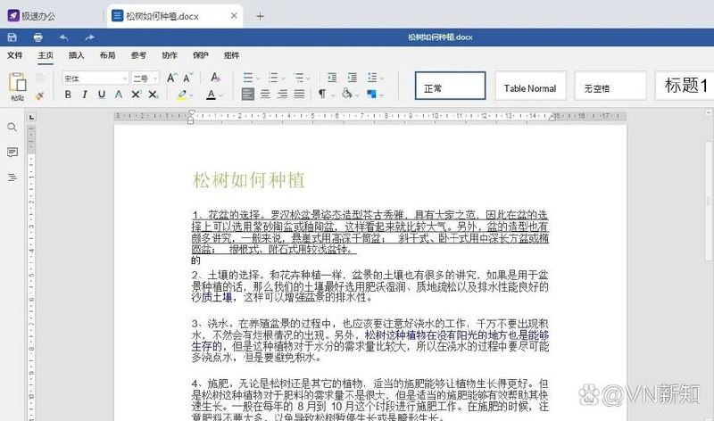The width and height of the screenshot is (714, 421).
Task: Expand the bullet list dropdown
Action: click(x=258, y=78)
